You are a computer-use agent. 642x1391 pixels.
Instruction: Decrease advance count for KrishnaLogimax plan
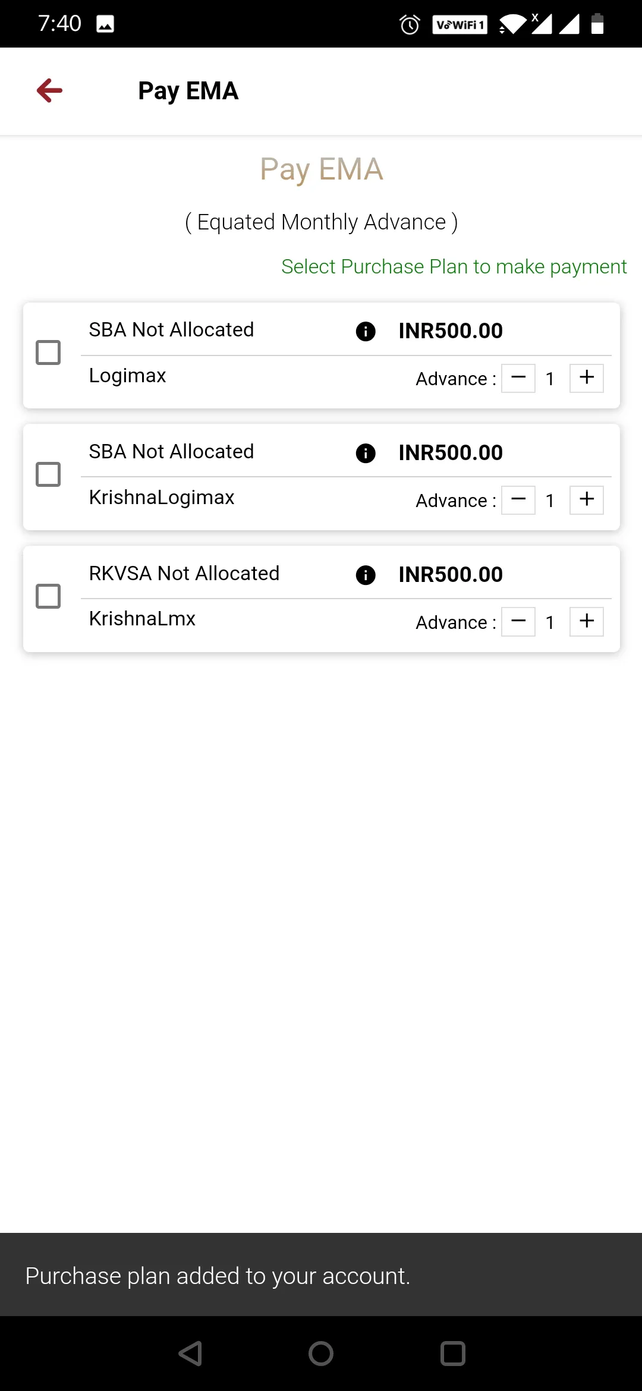tap(518, 500)
